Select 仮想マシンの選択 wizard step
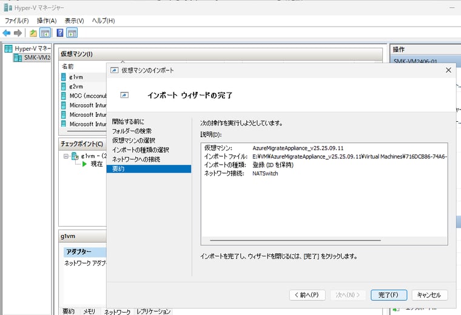Viewport: 461px width, 315px height. [133, 141]
